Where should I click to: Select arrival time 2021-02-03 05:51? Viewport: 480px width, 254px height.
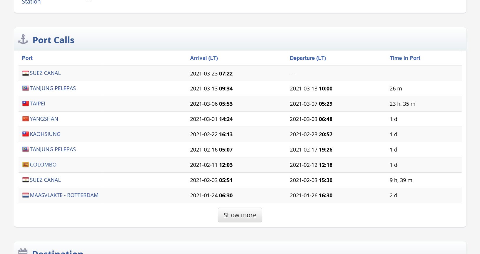click(x=211, y=180)
